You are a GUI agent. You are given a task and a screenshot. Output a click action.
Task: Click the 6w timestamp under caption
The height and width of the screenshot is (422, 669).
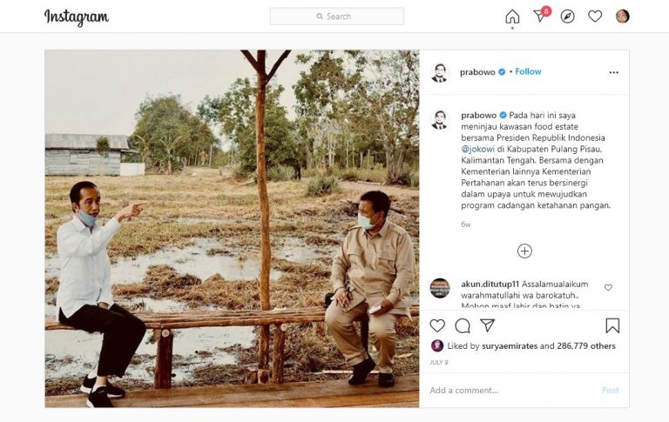point(465,224)
